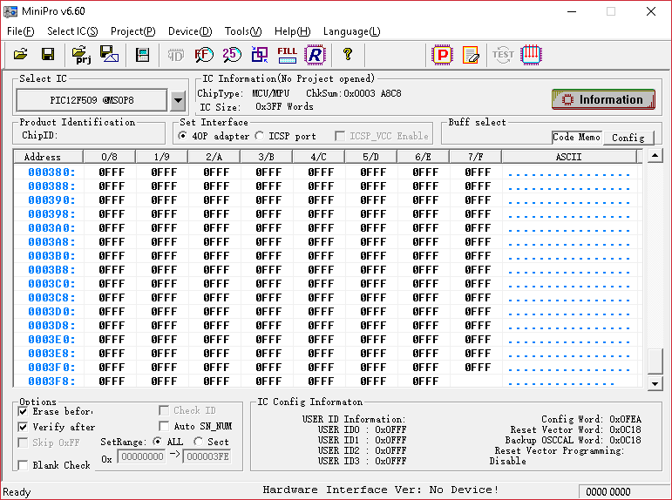Click the FILL buffer toolbar icon

(x=287, y=55)
